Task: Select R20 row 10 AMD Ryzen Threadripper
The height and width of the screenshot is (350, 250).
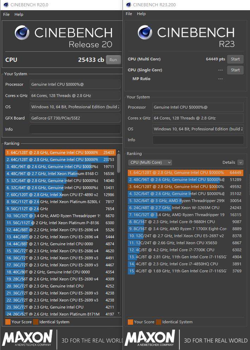Action: [x=61, y=216]
